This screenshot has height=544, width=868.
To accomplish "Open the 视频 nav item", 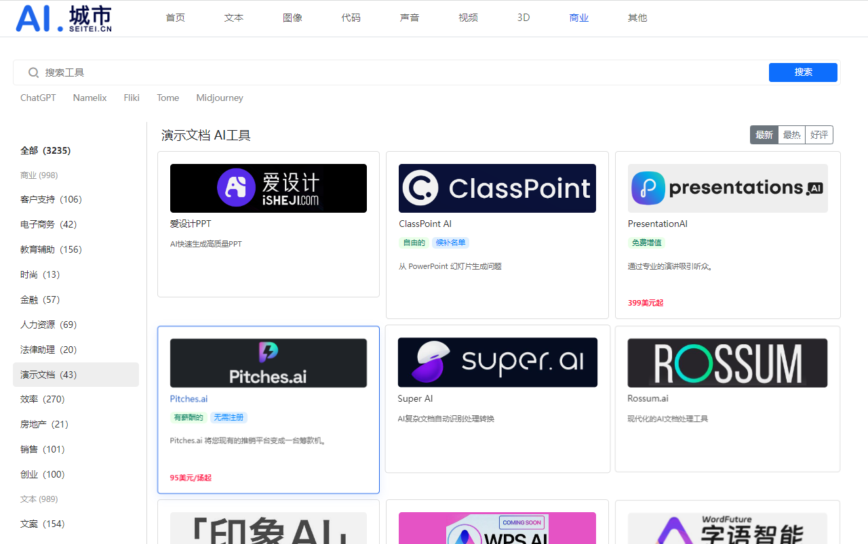I will point(468,18).
